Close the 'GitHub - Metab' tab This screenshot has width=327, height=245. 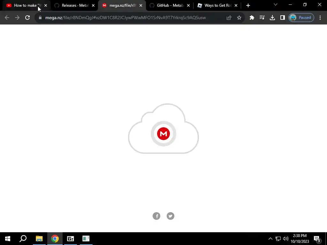(188, 5)
